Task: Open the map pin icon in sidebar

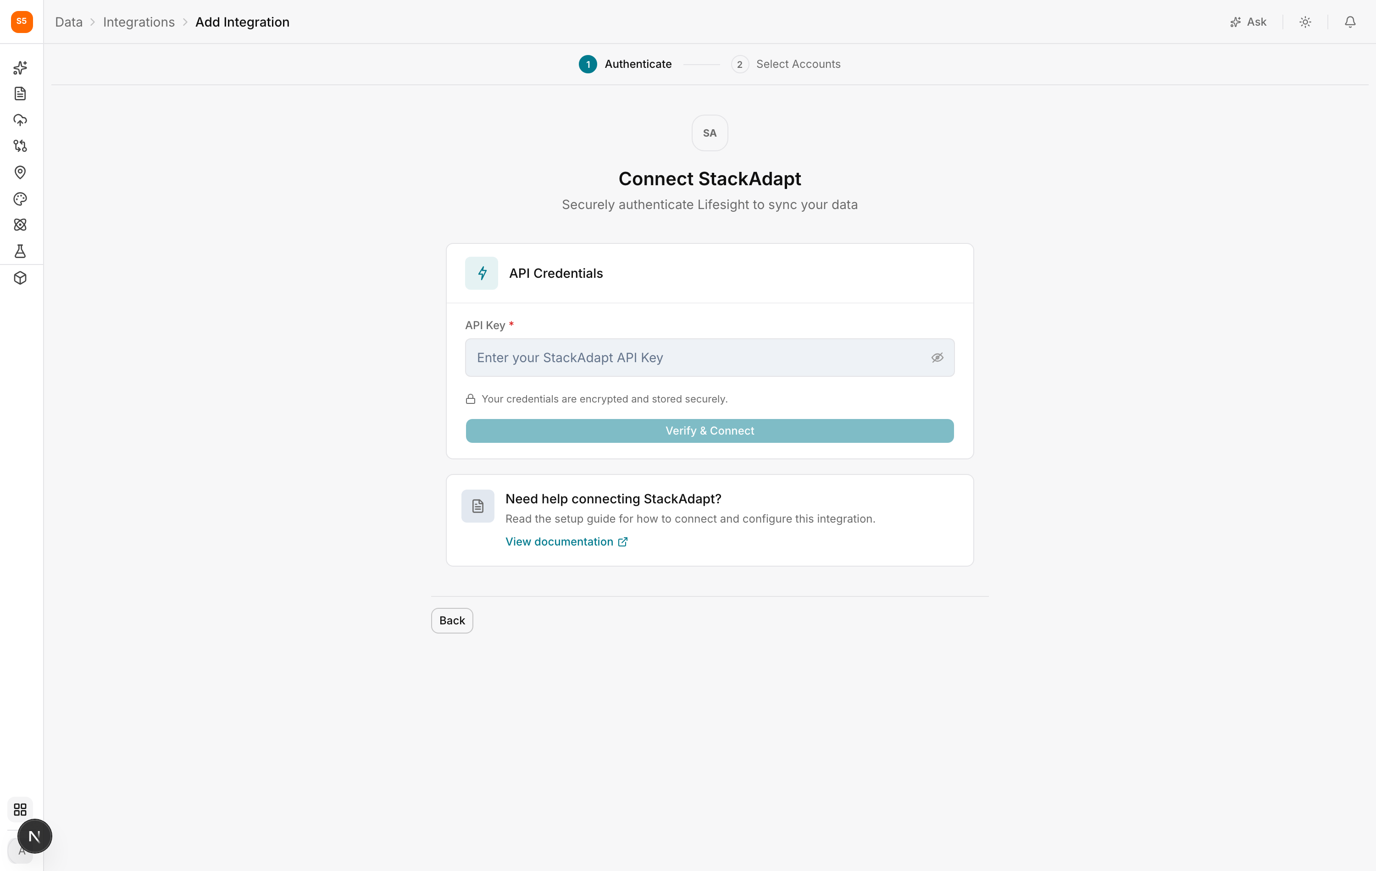Action: (20, 172)
